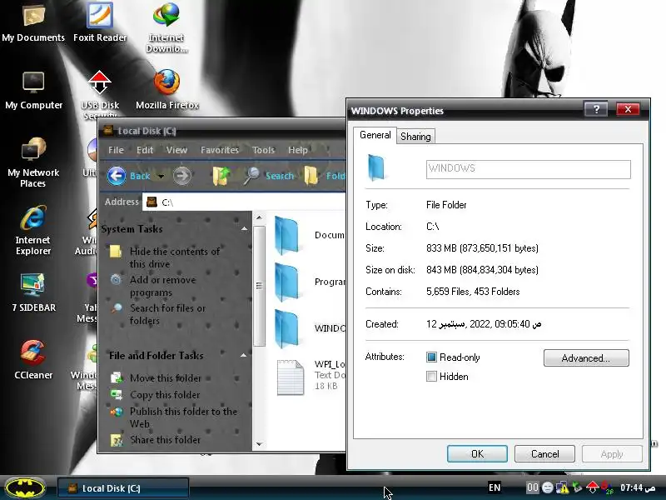Toggle Folders view toolbar button

tap(324, 176)
